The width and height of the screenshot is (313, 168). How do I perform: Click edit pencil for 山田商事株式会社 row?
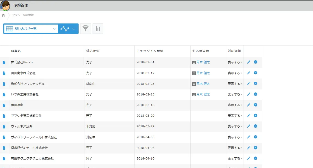tap(249, 73)
